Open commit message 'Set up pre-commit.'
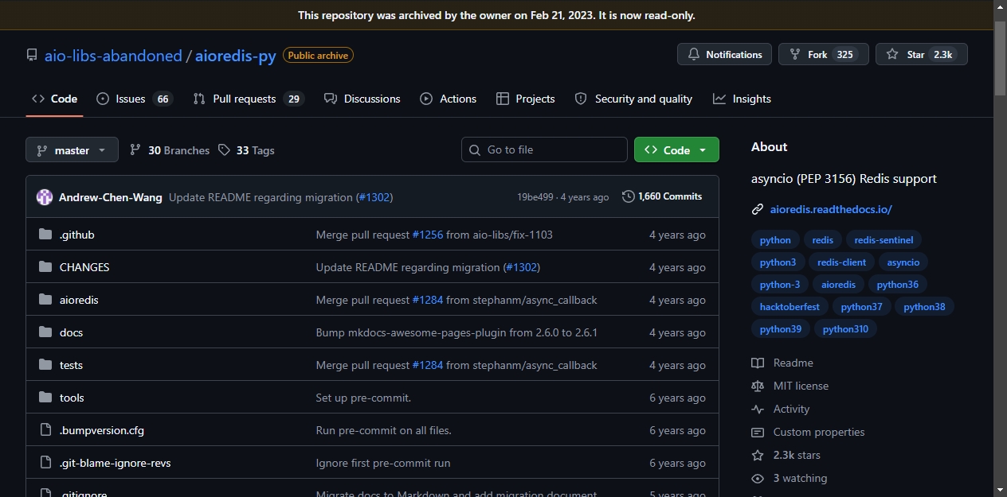 363,398
